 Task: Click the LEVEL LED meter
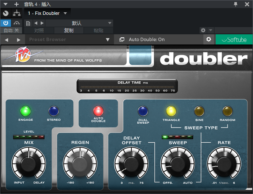point(29,137)
